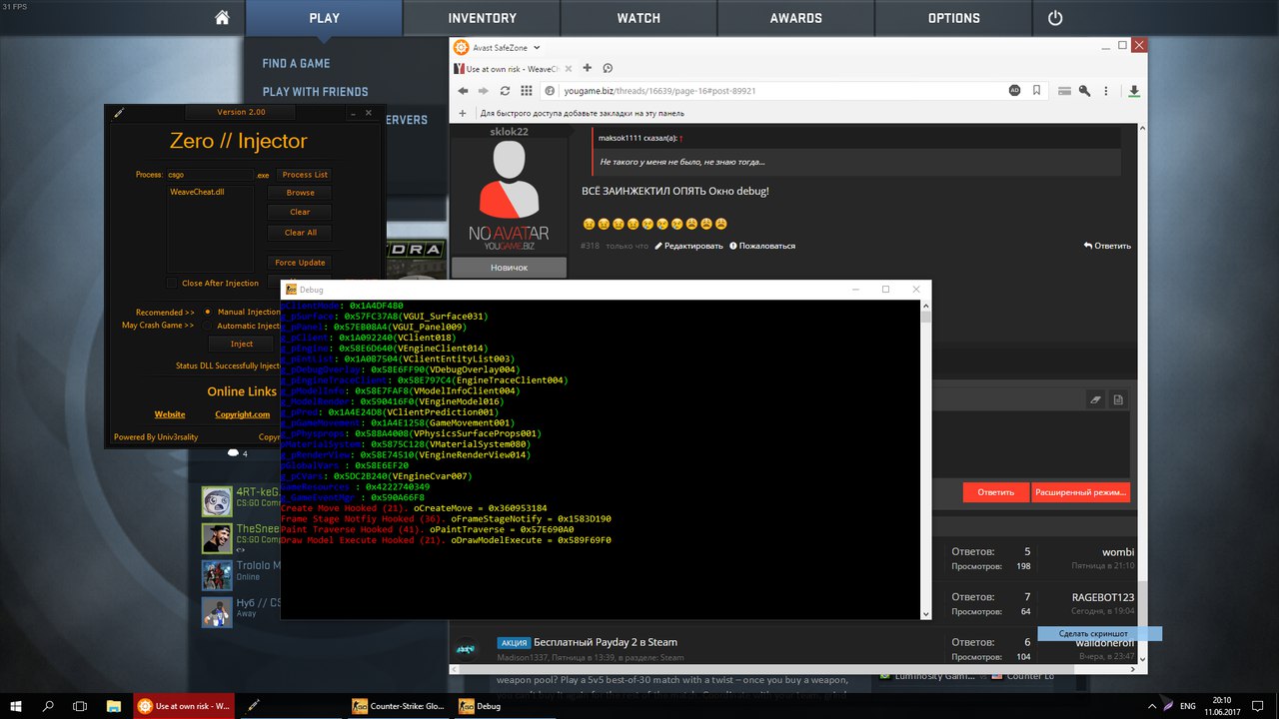The width and height of the screenshot is (1279, 719).
Task: Reload the page in the browser
Action: 506,91
